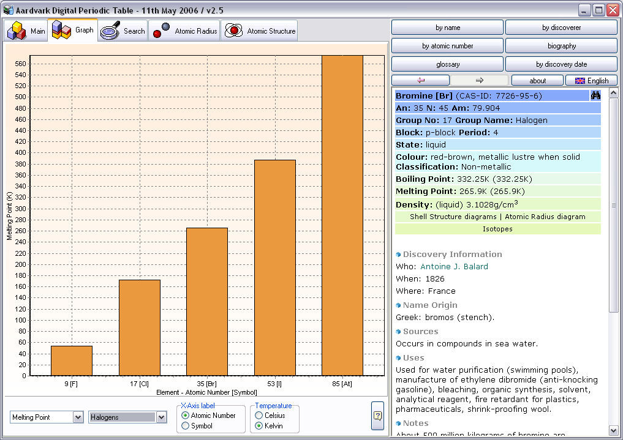Click the app icon in title bar
623x440 pixels.
[x=8, y=10]
